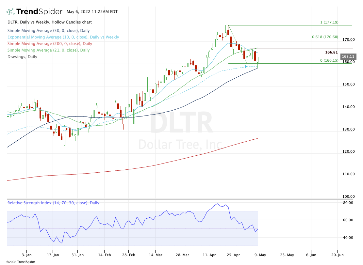363x265 pixels.
Task: Click the 23. May date axis label
Action: coord(287,255)
